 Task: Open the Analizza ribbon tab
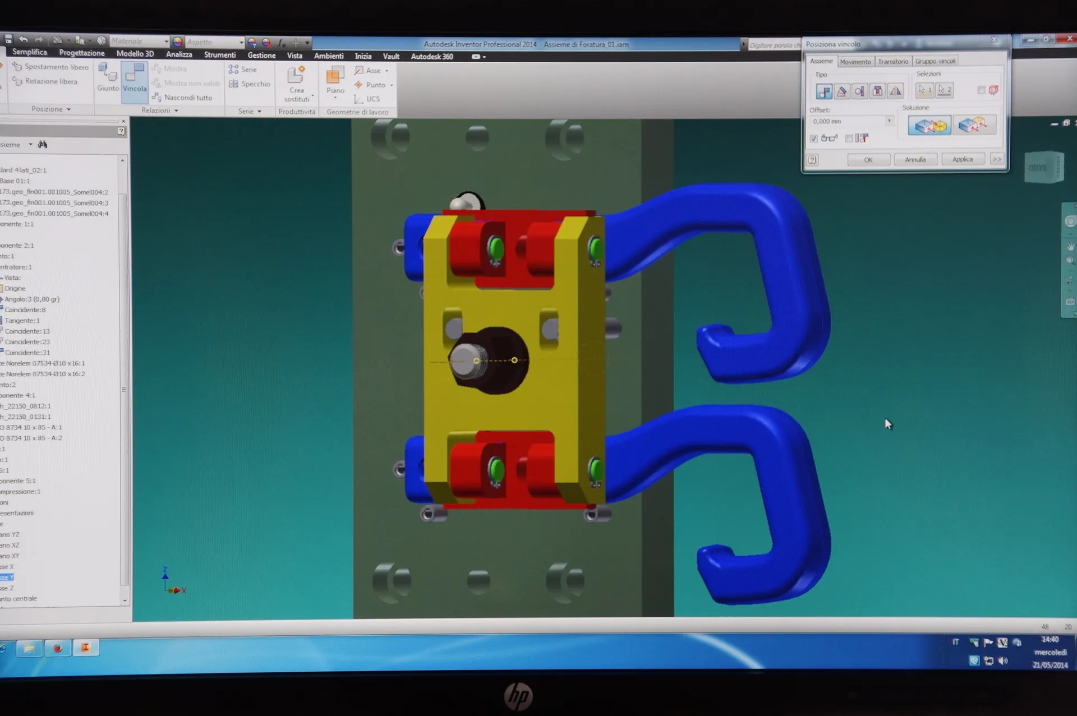pyautogui.click(x=179, y=54)
